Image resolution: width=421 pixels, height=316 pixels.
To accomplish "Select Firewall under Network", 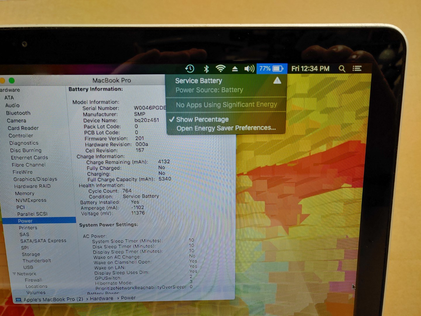I will coord(33,280).
